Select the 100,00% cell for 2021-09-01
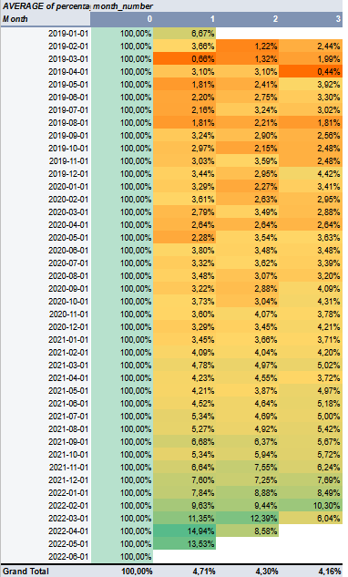The image size is (348, 577). [122, 441]
